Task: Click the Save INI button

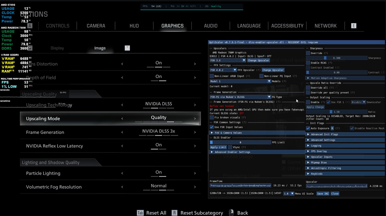Action: click(x=323, y=194)
